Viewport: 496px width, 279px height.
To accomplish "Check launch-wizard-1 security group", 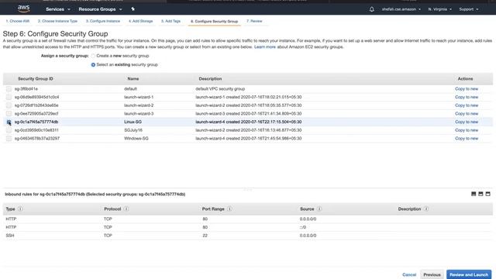I will (9, 97).
